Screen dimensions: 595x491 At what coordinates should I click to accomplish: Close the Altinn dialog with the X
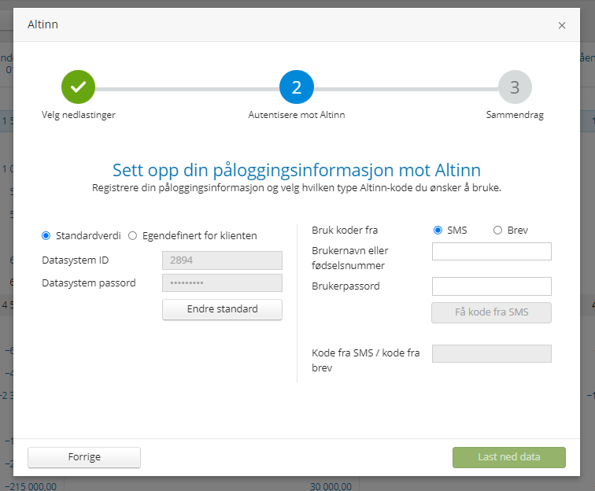[x=562, y=25]
